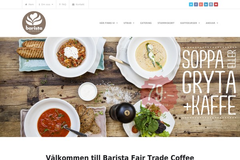Open the LinkedIn social icon
This screenshot has height=160, width=240.
(206, 4)
